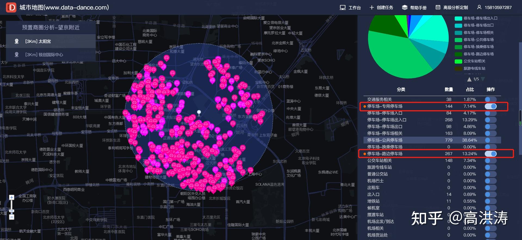
Task: Click the 操作 column header
Action: (490, 89)
